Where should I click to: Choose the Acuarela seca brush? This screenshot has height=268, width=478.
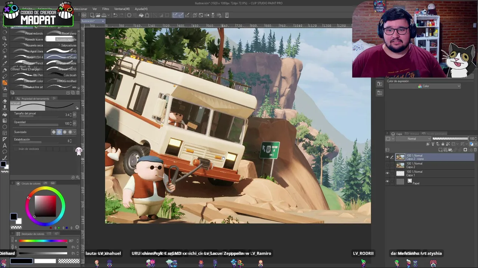pyautogui.click(x=27, y=45)
